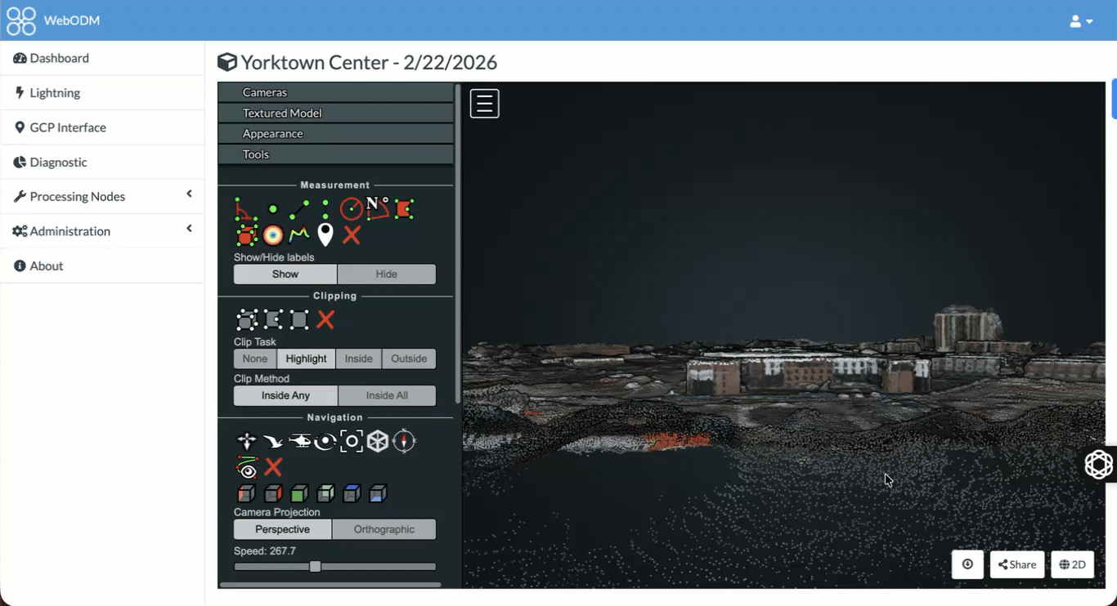Set clip method to Inside All
This screenshot has height=606, width=1117.
[386, 395]
